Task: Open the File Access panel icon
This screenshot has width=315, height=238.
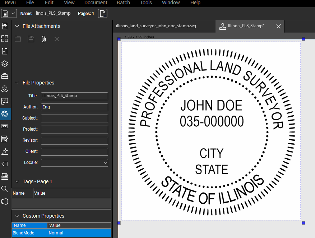Action: 5,26
